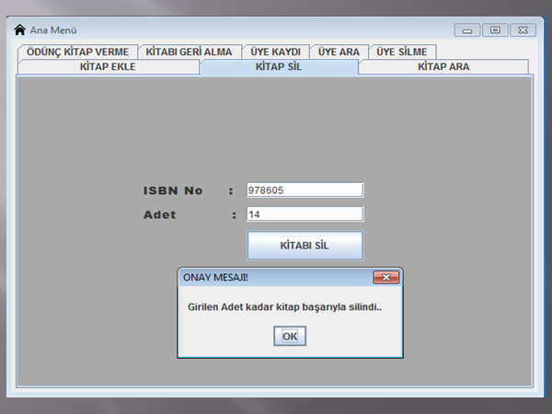Open the ÖDÜNÇ KİTAP VERME tab

[x=78, y=52]
